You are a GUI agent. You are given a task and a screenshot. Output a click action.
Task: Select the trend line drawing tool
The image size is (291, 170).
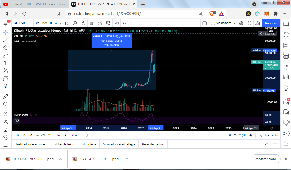pyautogui.click(x=6, y=40)
